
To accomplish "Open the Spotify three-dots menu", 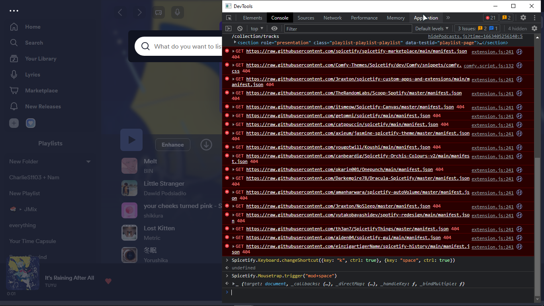I will pyautogui.click(x=14, y=11).
